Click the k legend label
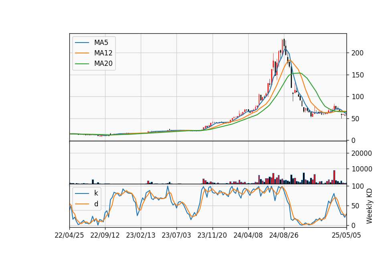Image resolution: width=385 pixels, height=277 pixels. pos(96,193)
